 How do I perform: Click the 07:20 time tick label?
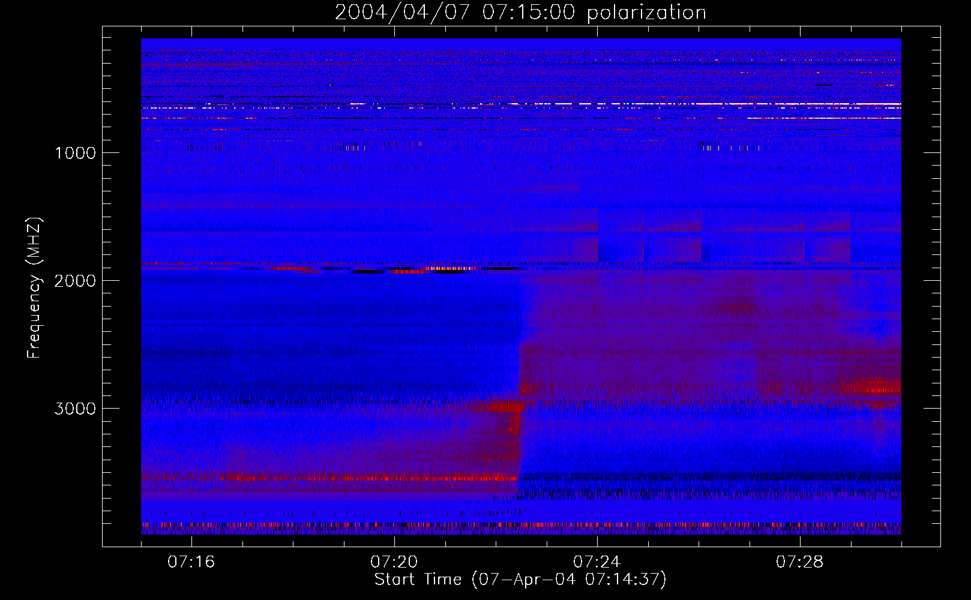[394, 562]
